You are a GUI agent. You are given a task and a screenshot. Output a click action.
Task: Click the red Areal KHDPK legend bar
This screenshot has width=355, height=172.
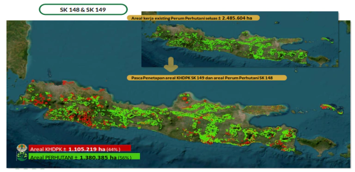coord(80,148)
